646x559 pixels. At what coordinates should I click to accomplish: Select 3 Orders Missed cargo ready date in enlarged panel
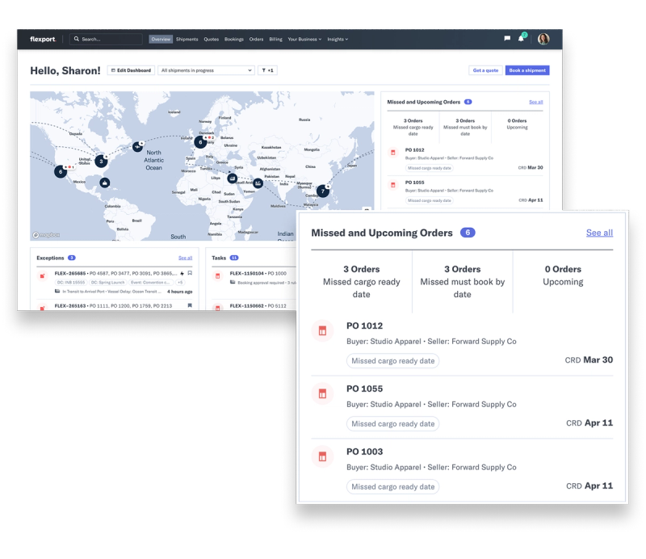click(x=362, y=282)
